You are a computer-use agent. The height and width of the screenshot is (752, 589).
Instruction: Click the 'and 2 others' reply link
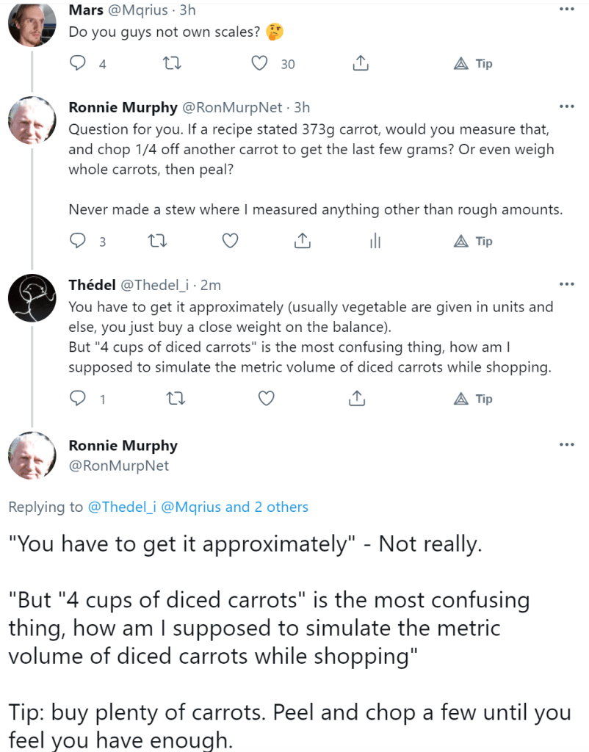point(267,507)
